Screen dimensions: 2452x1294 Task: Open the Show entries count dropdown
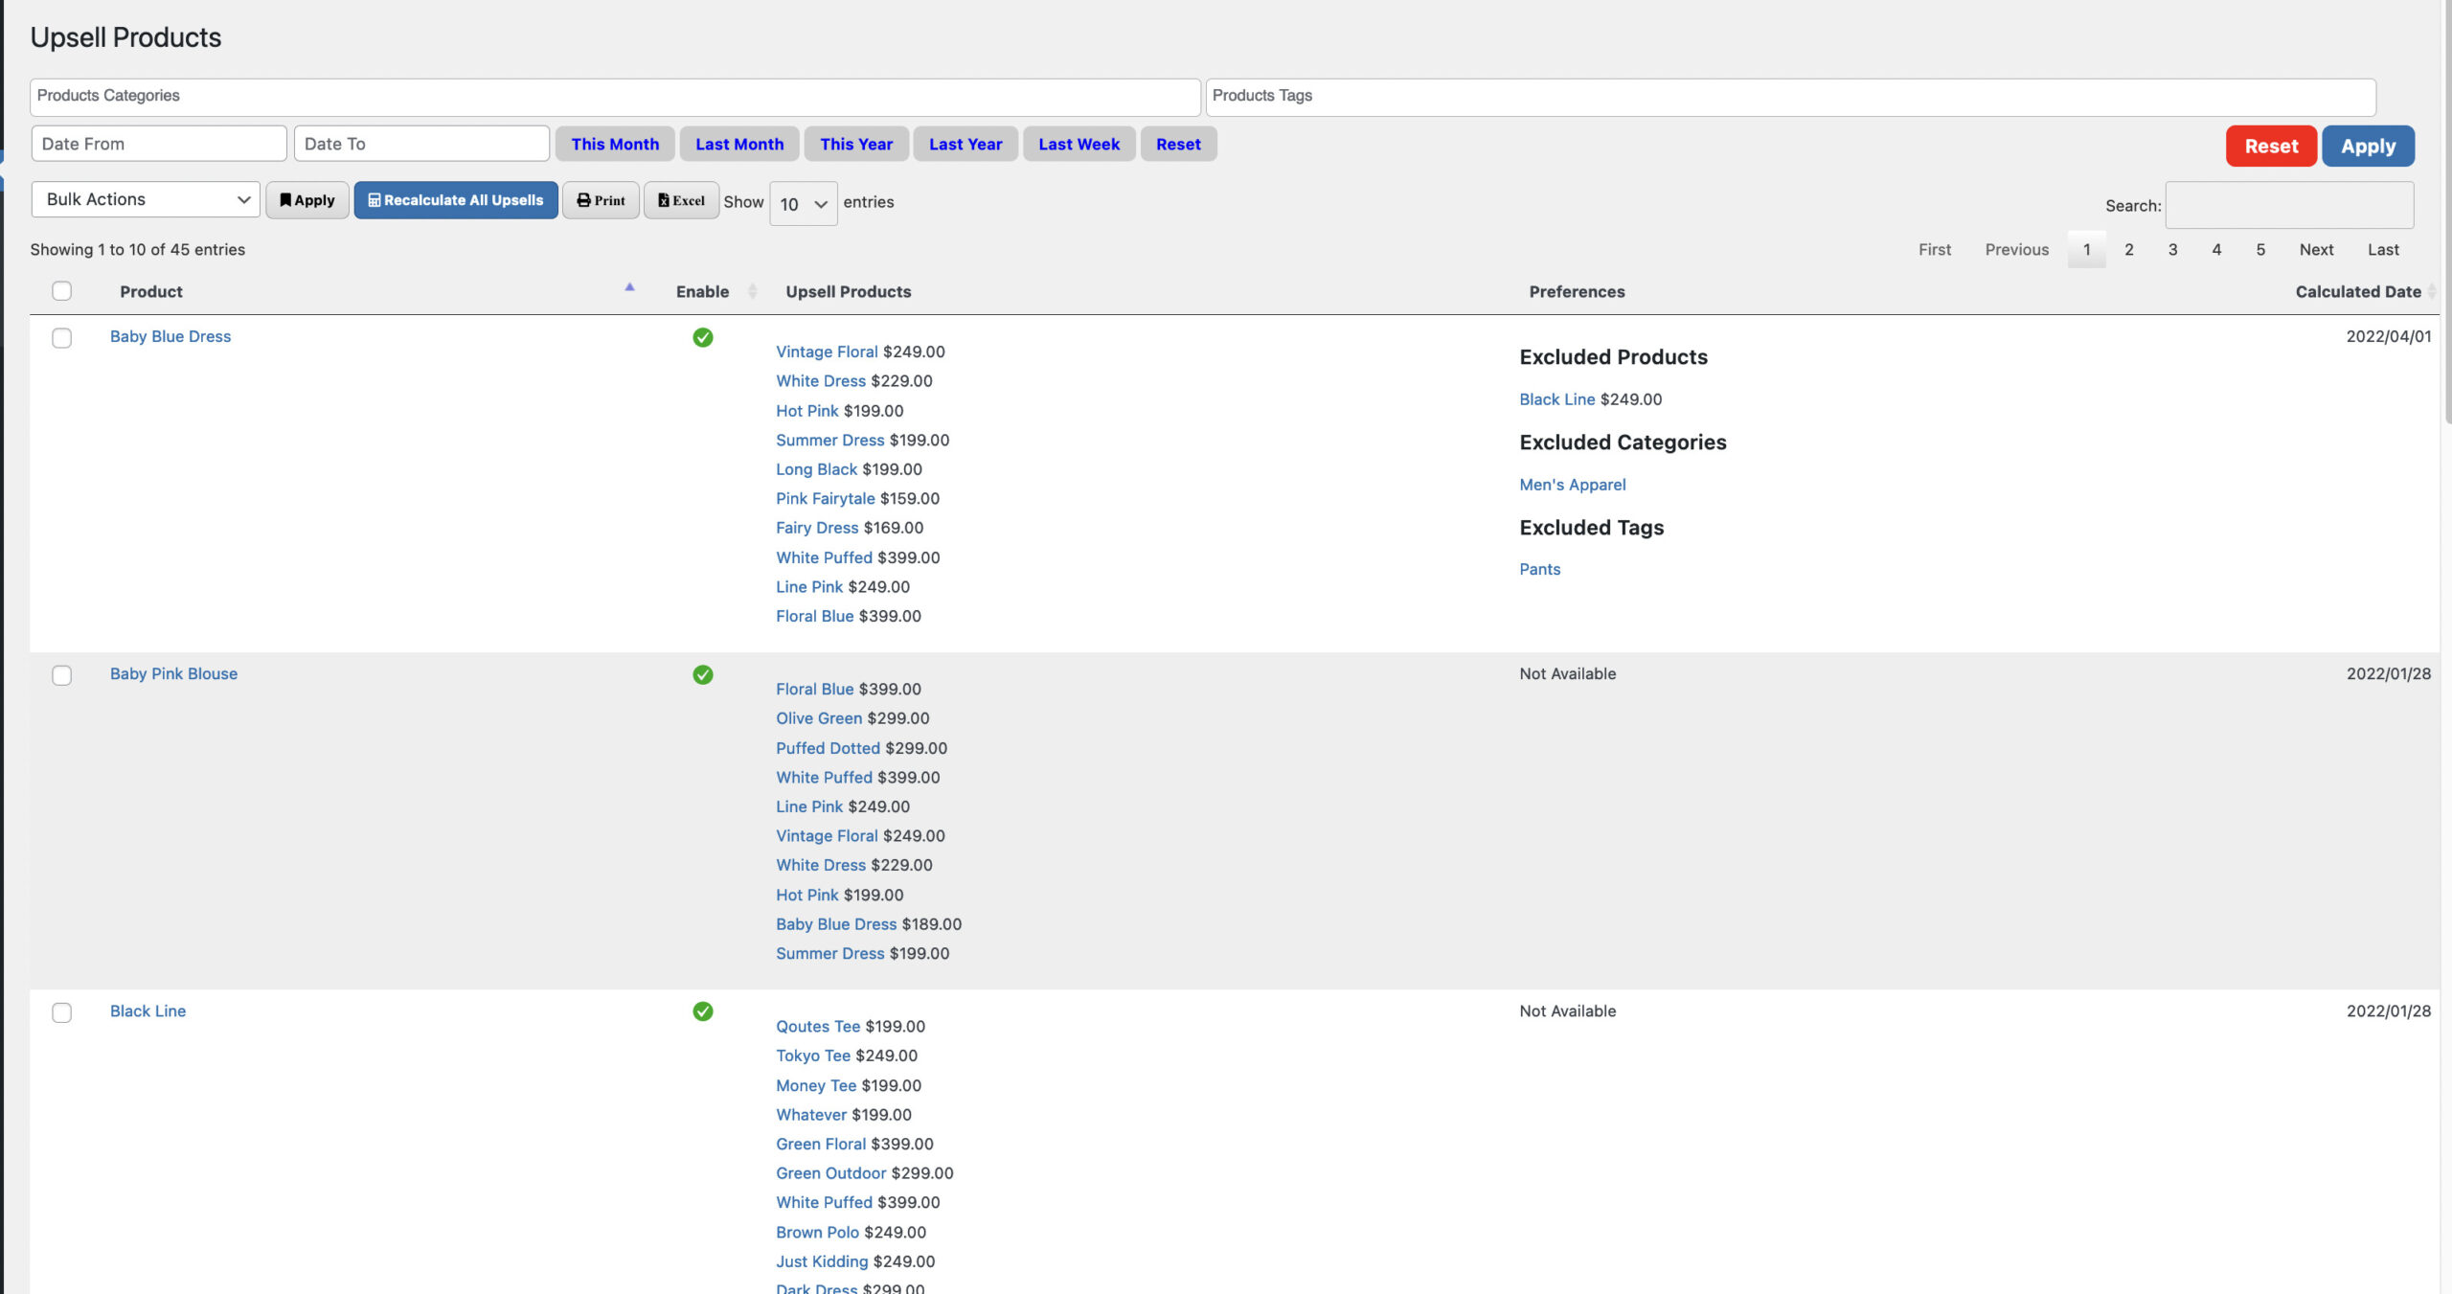(x=804, y=204)
